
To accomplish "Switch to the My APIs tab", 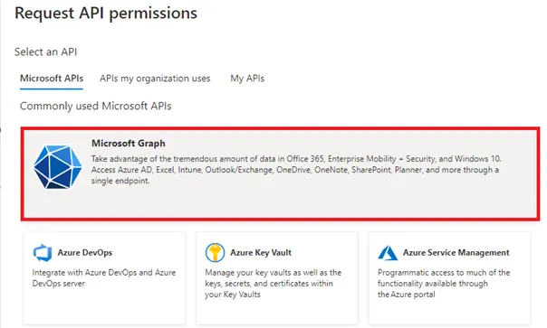I will tap(247, 79).
